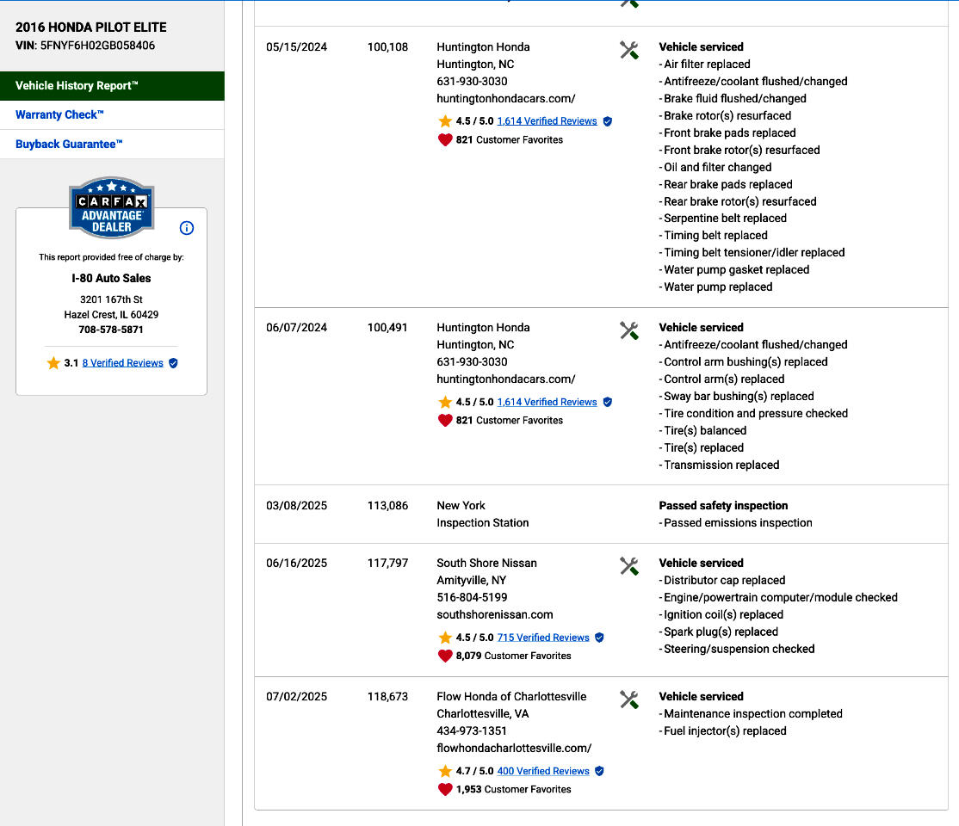Viewport: 959px width, 826px height.
Task: Click the flowhondacharlottesville.com website text
Action: [x=514, y=748]
